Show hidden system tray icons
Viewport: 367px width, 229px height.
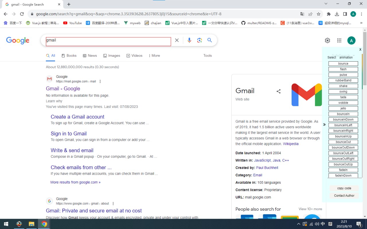tap(298, 224)
